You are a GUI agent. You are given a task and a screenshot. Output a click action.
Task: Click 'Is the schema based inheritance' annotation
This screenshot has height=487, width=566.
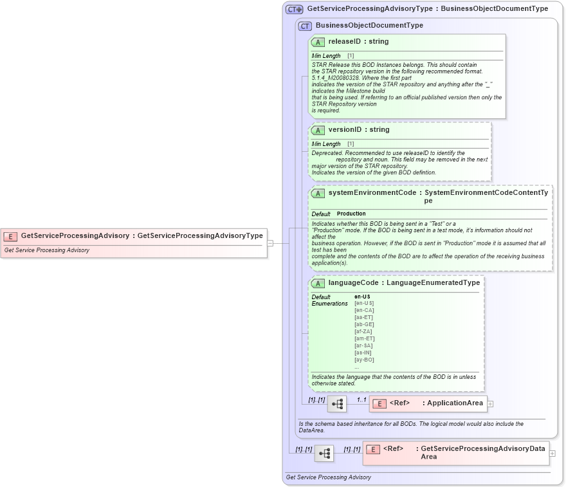(x=411, y=427)
